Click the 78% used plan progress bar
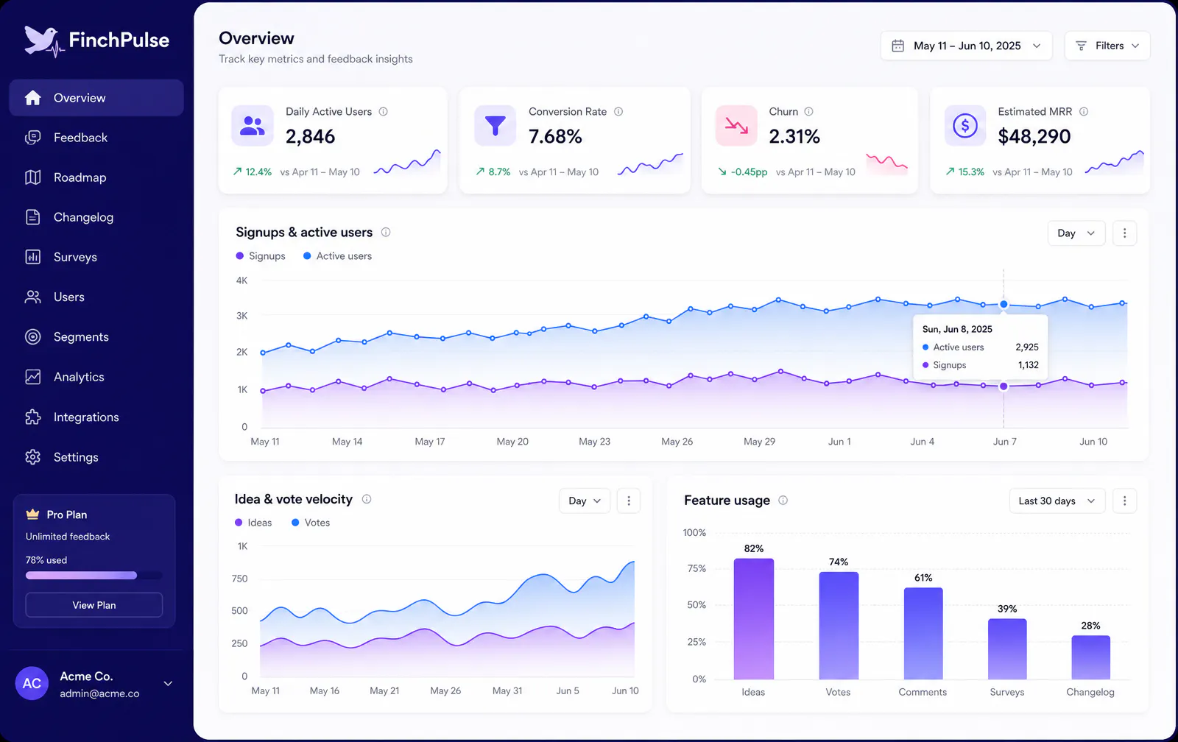The image size is (1178, 742). tap(94, 576)
